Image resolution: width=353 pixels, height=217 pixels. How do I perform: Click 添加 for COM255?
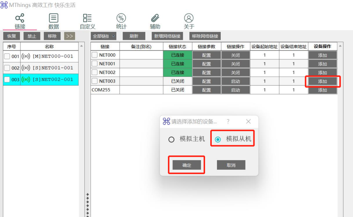point(323,90)
